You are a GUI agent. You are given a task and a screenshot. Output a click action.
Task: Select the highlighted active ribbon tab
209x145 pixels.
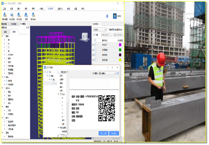[50, 9]
